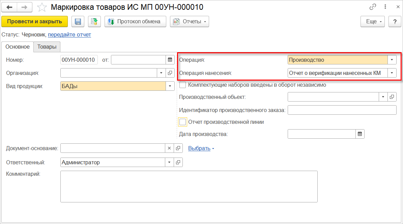The height and width of the screenshot is (224, 403).
Task: Add document to favorites with star icon
Action: [42, 7]
